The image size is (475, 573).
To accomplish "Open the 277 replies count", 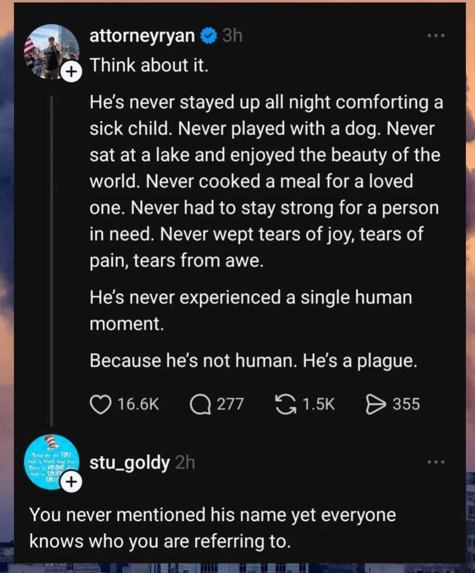I will (230, 404).
